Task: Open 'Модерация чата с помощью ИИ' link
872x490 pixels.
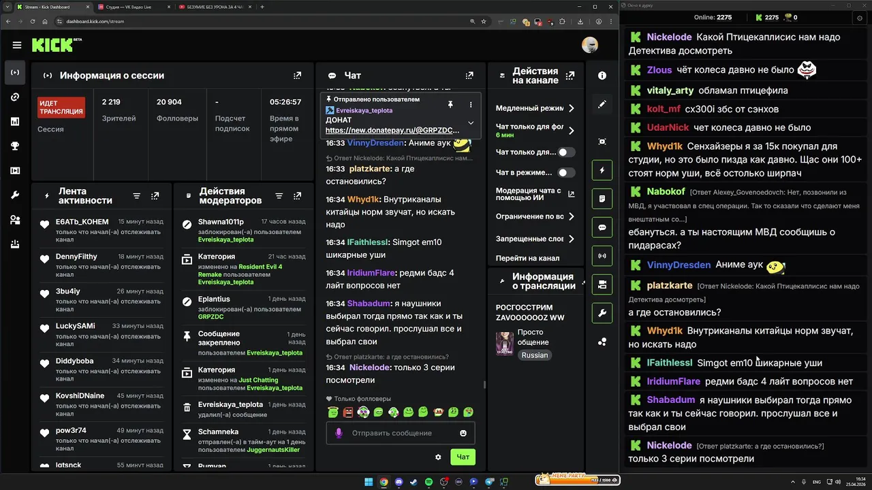Action: click(x=535, y=195)
